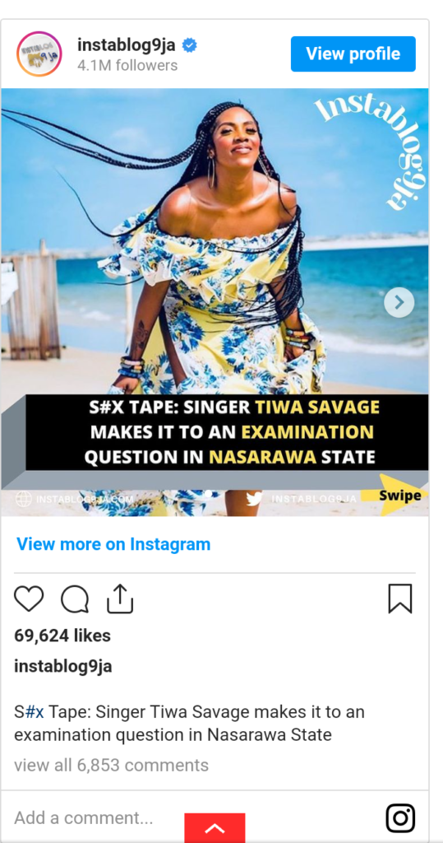Advance carousel with the right chevron arrow
The height and width of the screenshot is (843, 443).
[x=399, y=302]
